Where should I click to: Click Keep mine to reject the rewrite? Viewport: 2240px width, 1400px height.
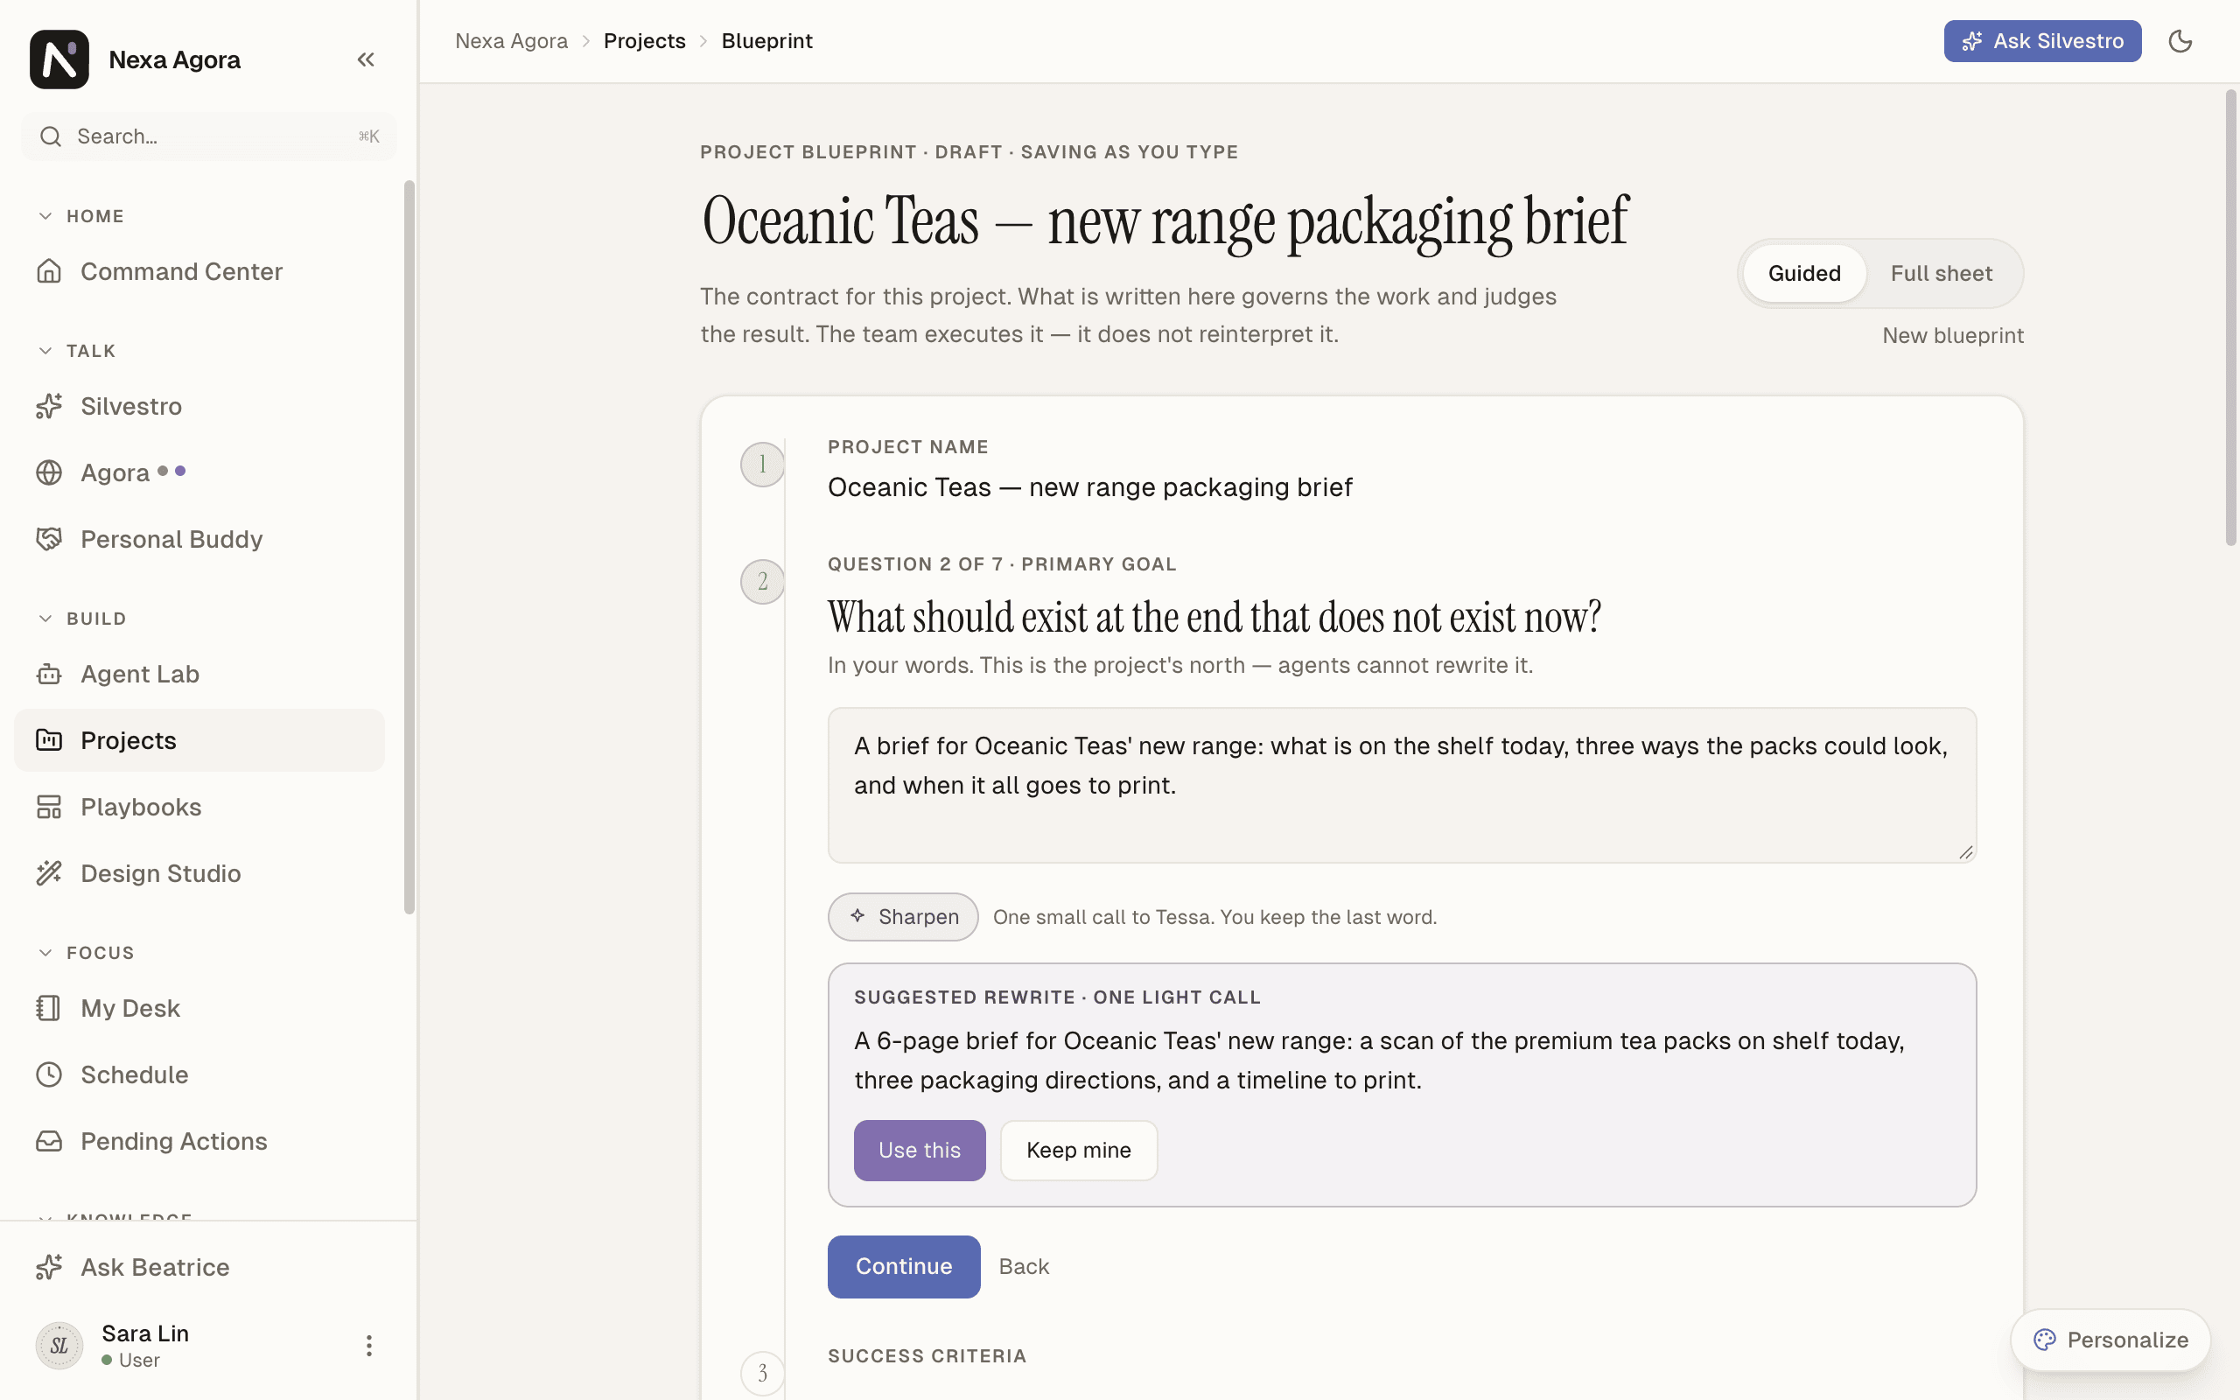pos(1078,1150)
